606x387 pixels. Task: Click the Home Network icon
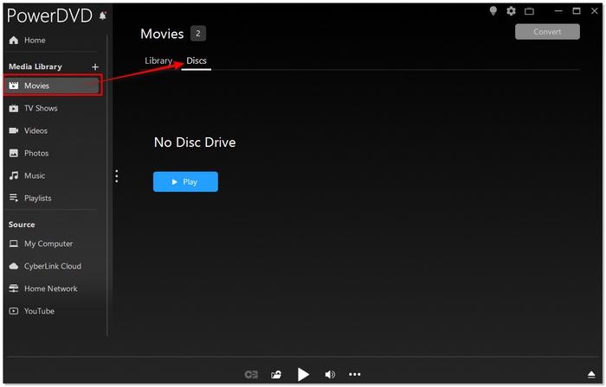(x=14, y=289)
